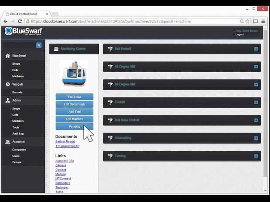
Task: Open Companies under Accounts
Action: (x=19, y=150)
